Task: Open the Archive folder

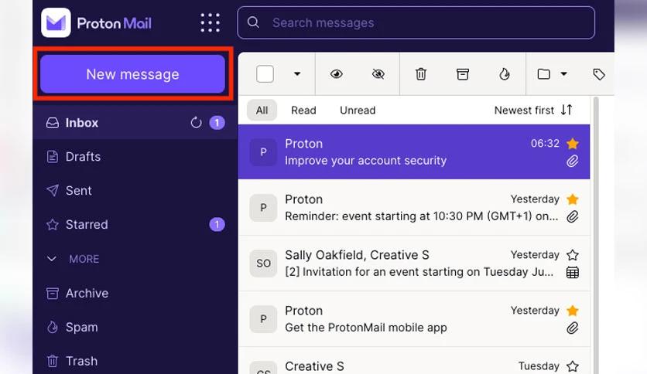Action: tap(135, 294)
